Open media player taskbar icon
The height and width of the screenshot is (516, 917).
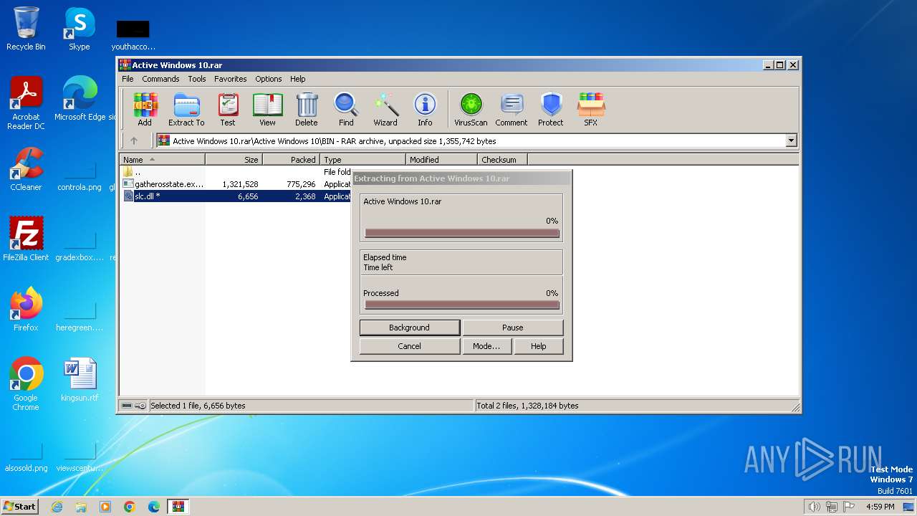105,507
